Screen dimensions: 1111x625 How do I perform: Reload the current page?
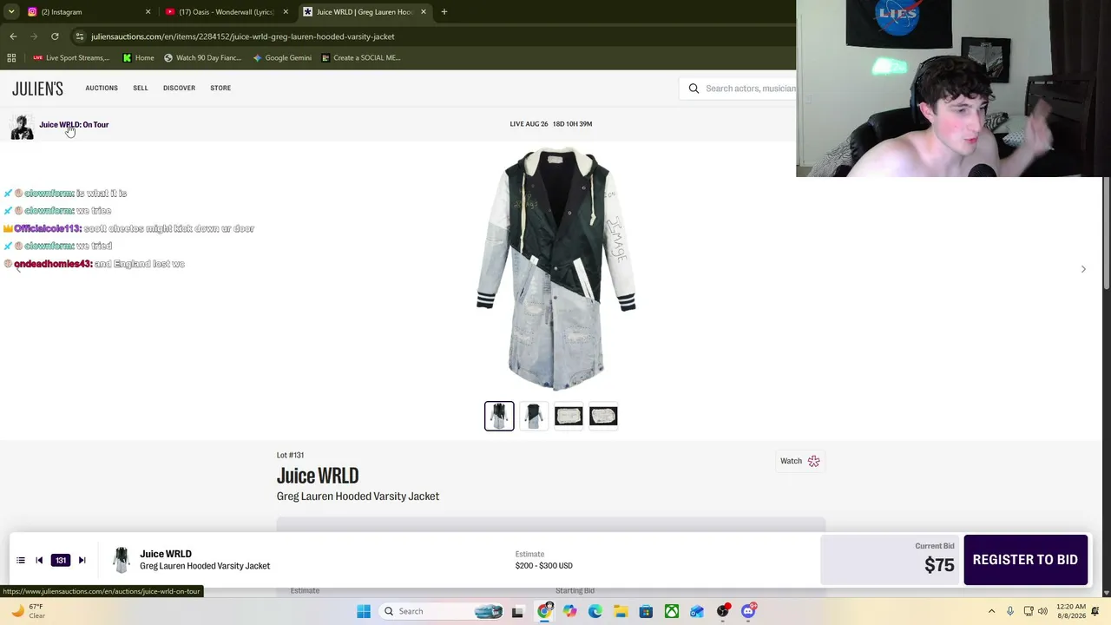click(55, 36)
